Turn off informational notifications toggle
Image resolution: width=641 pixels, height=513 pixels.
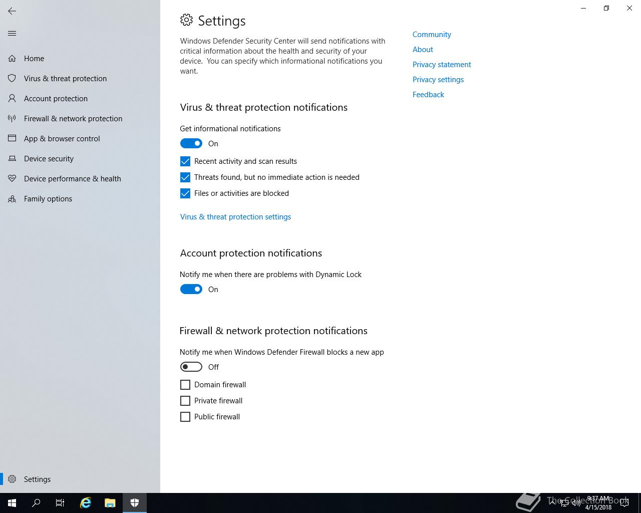191,144
